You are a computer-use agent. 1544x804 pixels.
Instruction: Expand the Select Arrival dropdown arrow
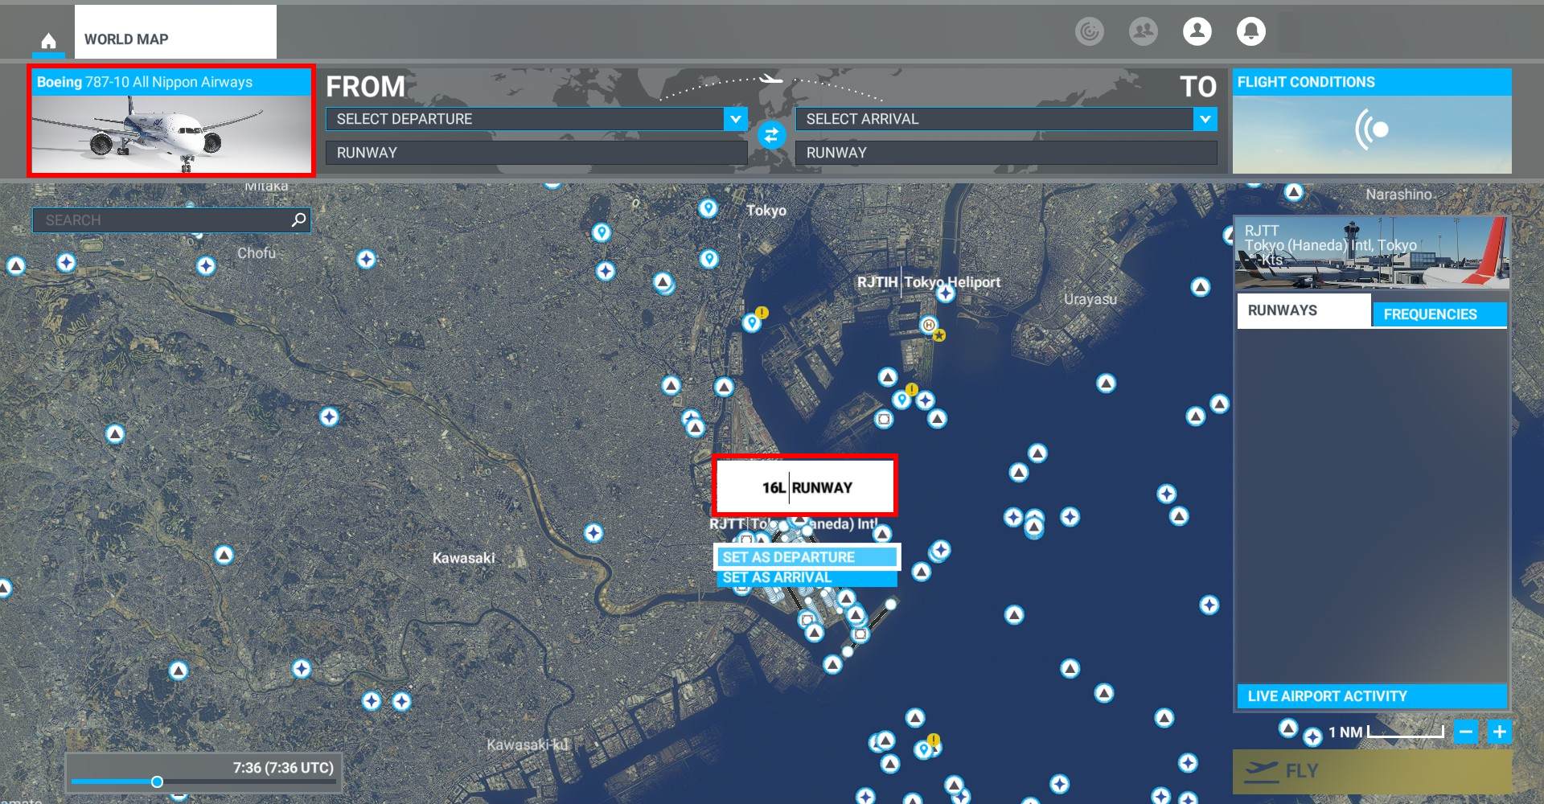pyautogui.click(x=1205, y=119)
